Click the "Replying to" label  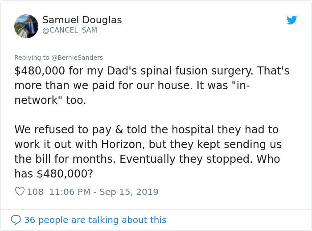pos(32,58)
